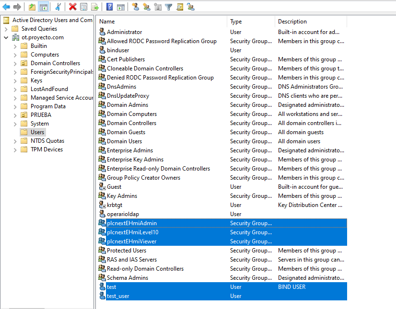Open the Properties toolbar icon
This screenshot has width=396, height=309.
click(83, 7)
